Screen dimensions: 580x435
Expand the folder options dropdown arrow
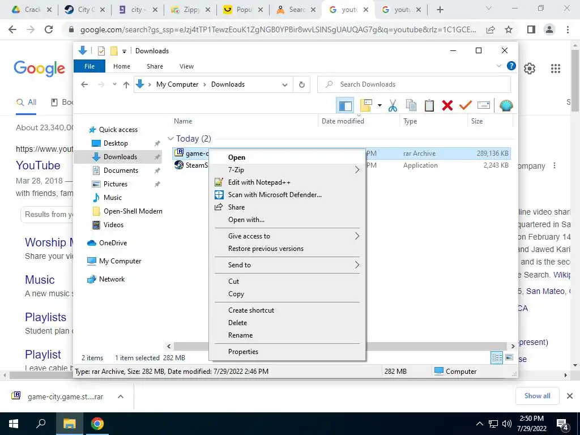(x=379, y=105)
